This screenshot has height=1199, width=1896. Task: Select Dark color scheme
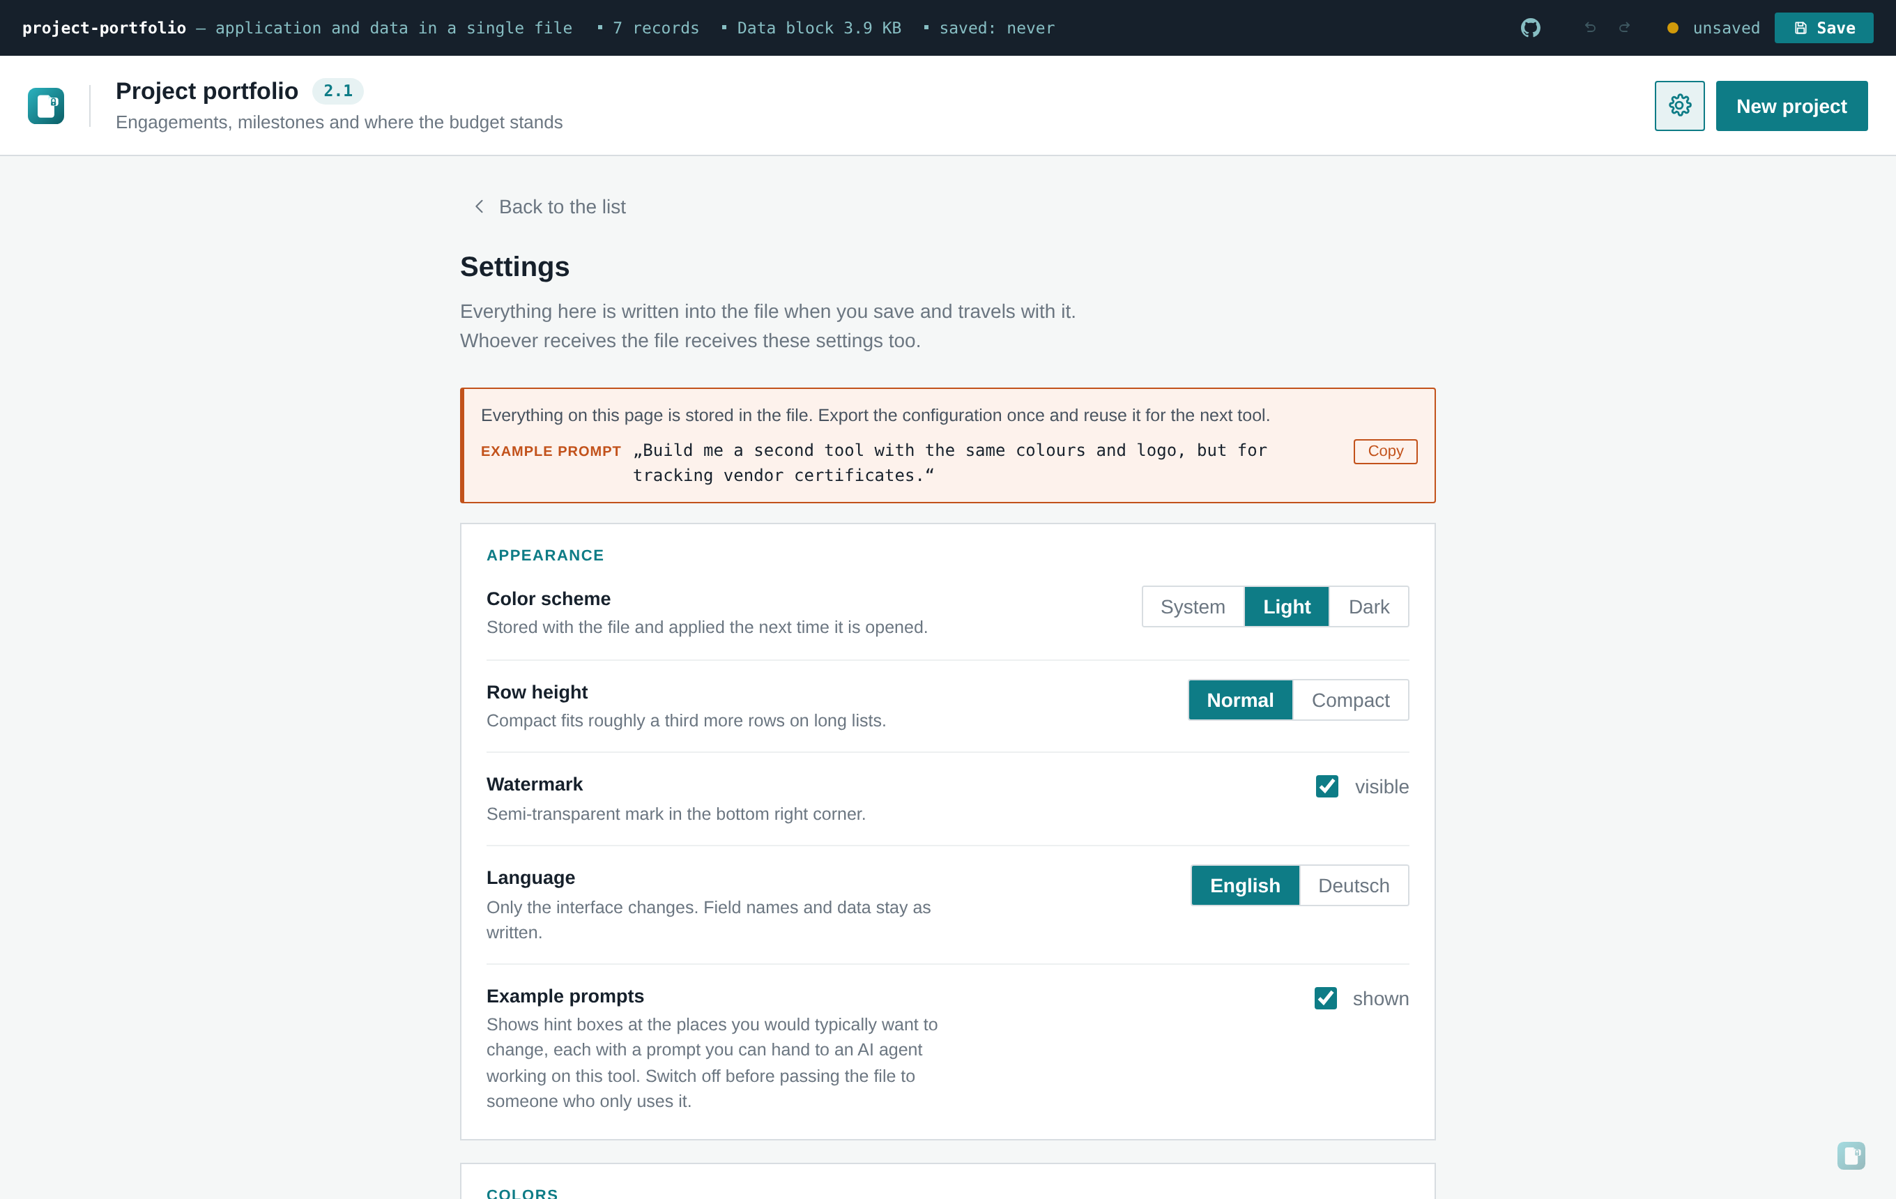(x=1368, y=607)
